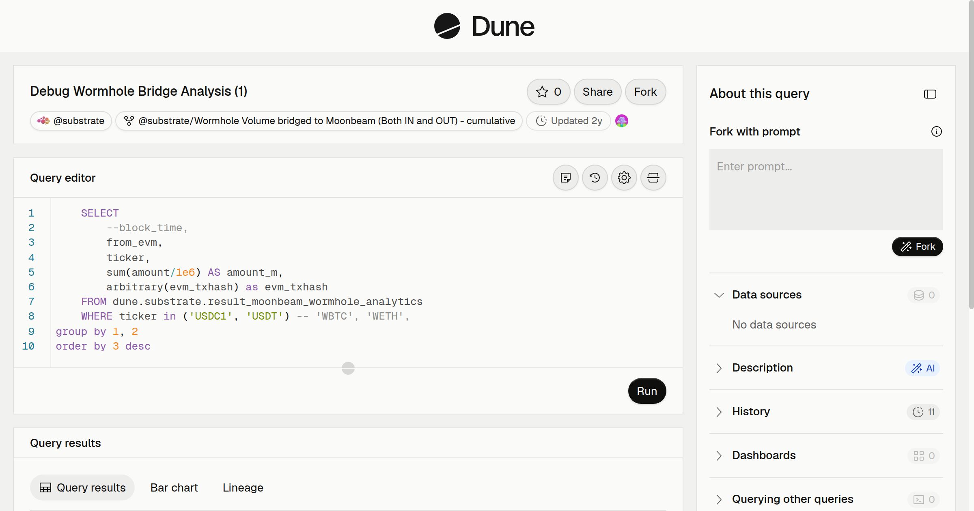Click the Dune logo at top

484,26
